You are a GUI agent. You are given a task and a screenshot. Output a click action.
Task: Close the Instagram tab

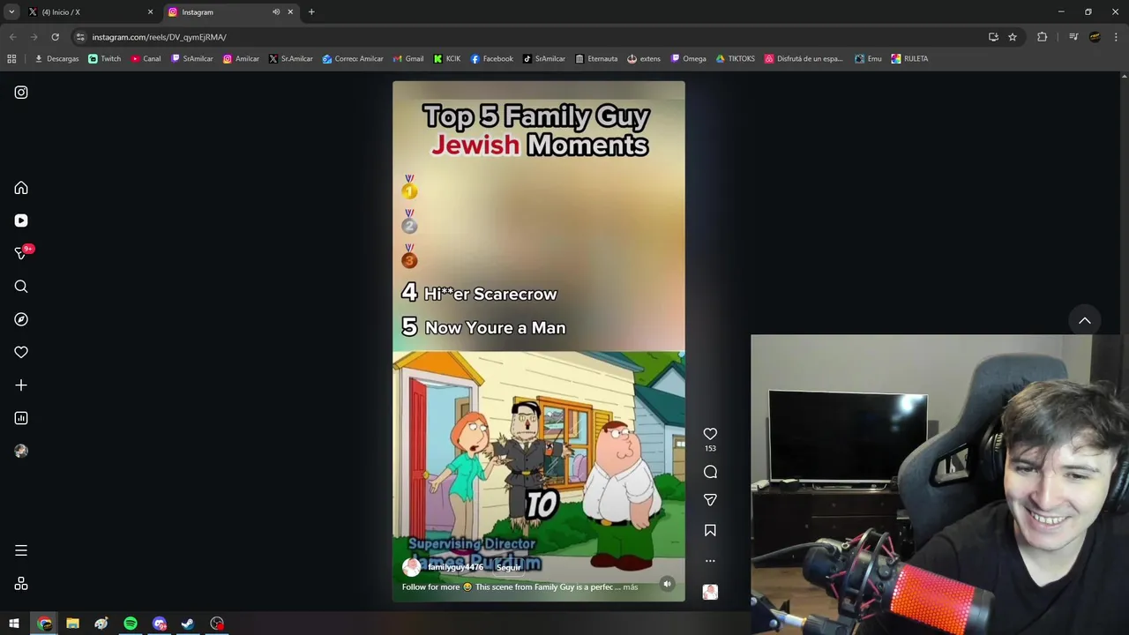290,12
